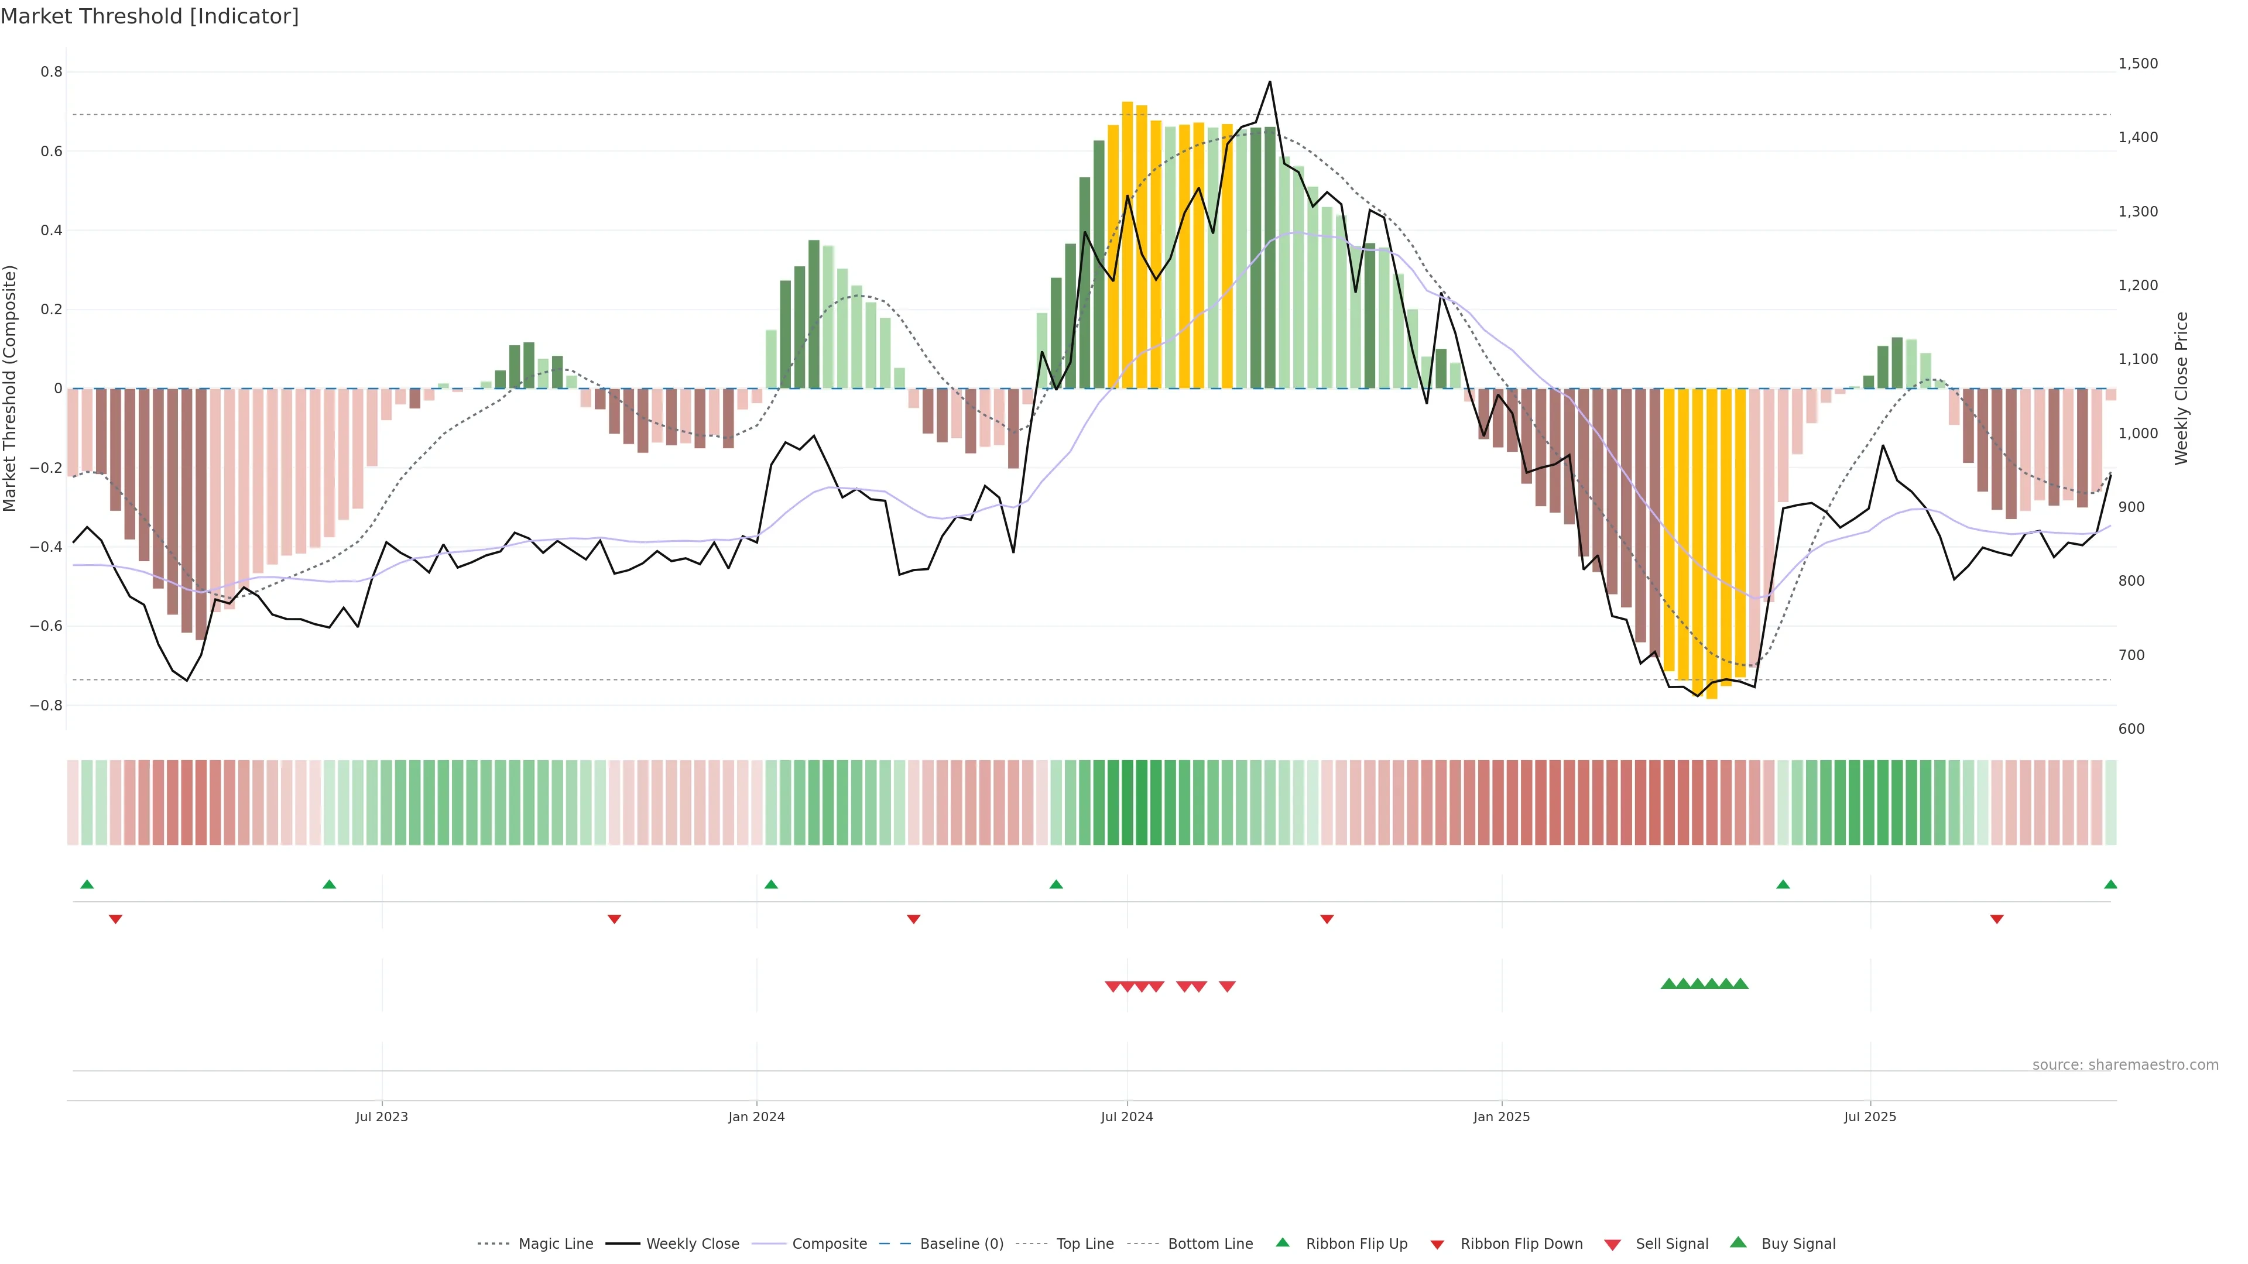Viewport: 2248px width, 1264px height.
Task: Click the Jan 2025 x-axis label
Action: [1501, 1117]
